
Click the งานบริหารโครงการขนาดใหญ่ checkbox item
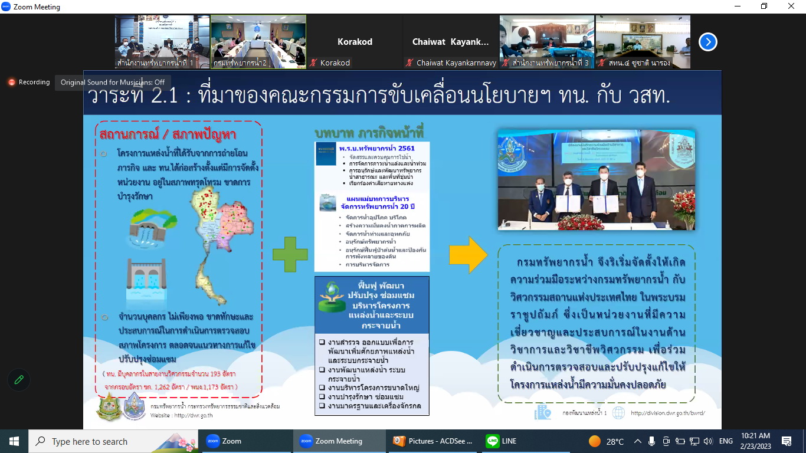click(369, 388)
